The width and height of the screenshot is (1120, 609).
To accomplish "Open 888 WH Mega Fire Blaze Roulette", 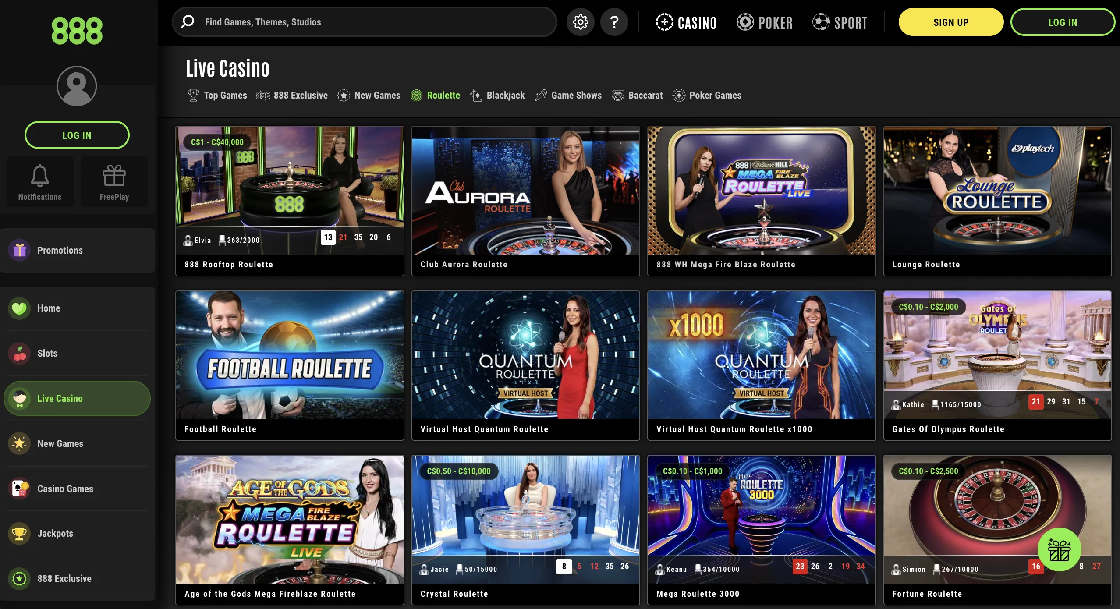I will click(762, 201).
